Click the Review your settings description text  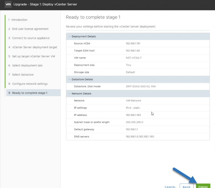(111, 27)
